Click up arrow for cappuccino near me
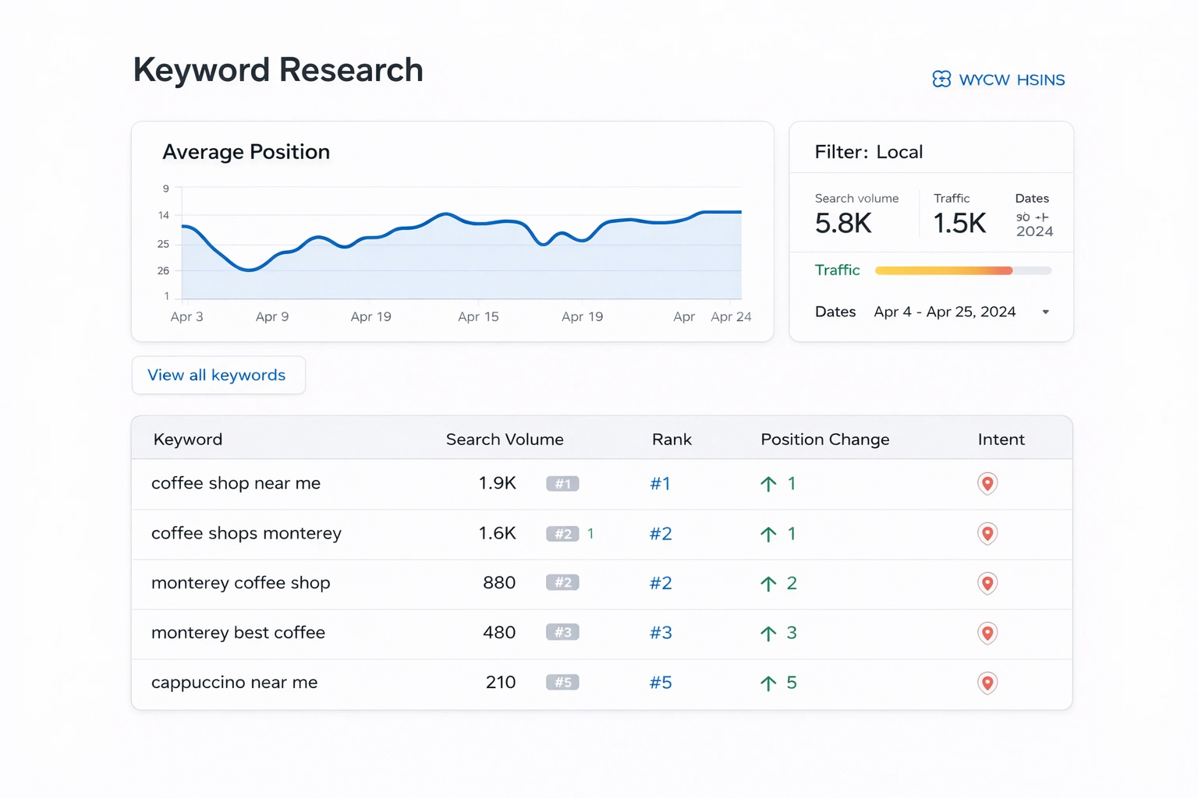 (768, 683)
